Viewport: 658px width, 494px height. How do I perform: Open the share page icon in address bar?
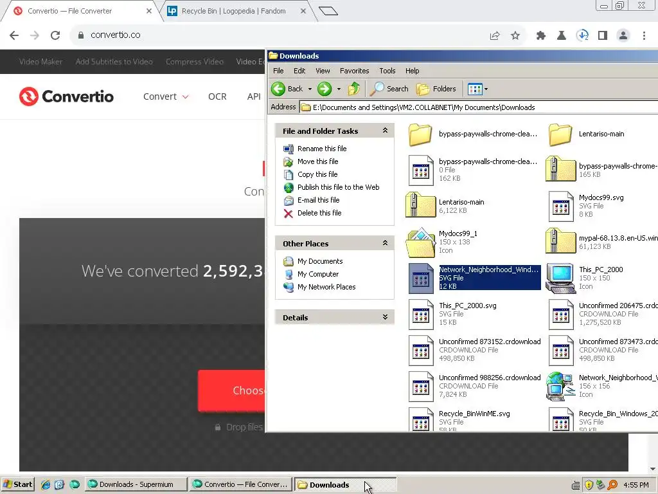pyautogui.click(x=495, y=35)
